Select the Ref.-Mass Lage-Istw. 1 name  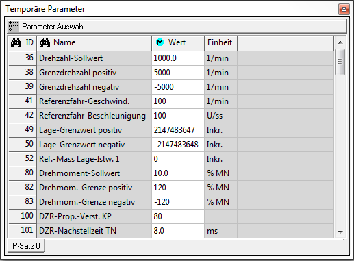coord(94,159)
